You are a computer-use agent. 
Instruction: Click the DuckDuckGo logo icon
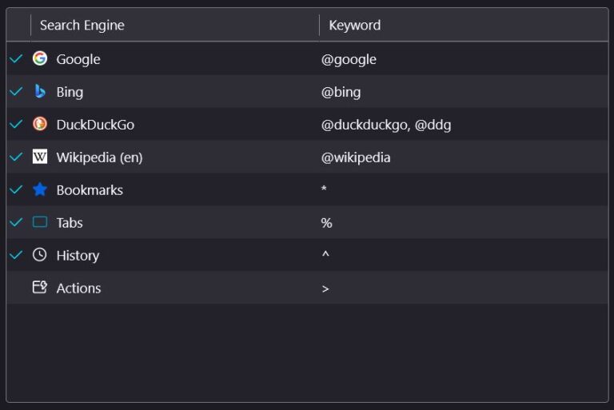pos(40,125)
